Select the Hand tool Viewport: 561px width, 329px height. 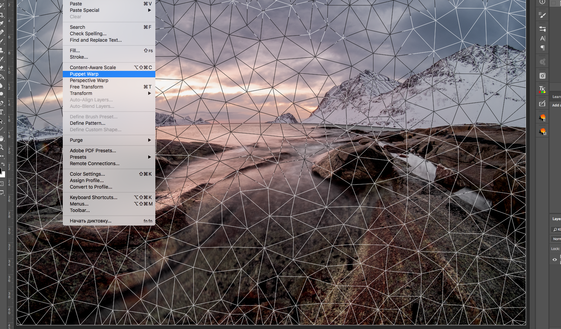click(x=2, y=138)
